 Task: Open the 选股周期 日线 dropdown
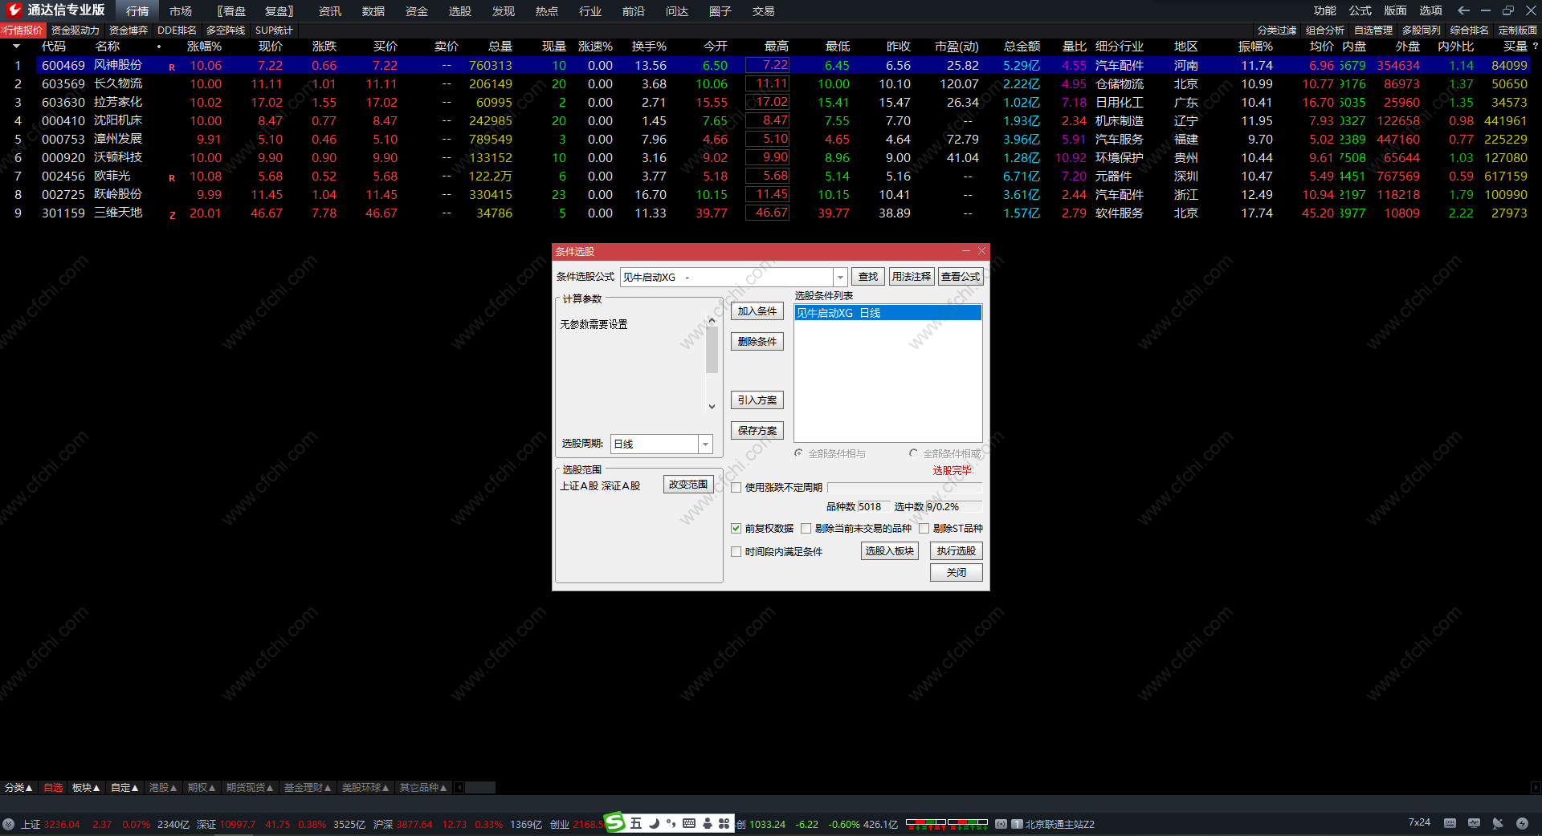pyautogui.click(x=705, y=444)
